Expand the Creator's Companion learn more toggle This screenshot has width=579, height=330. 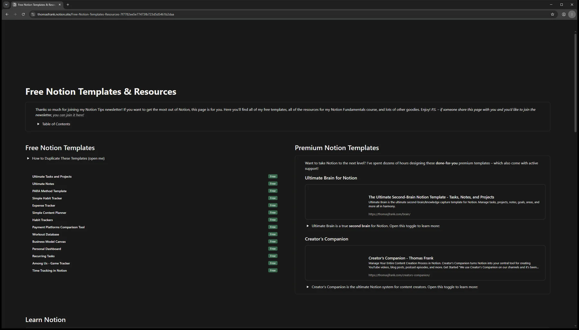tap(308, 287)
